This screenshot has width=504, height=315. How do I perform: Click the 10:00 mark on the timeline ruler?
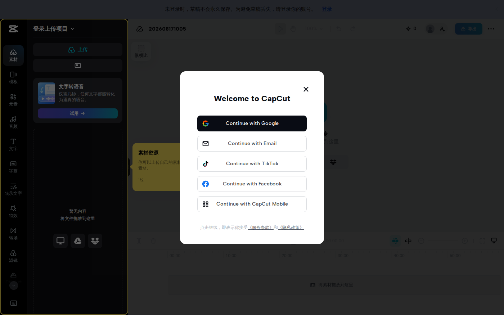pos(231,256)
